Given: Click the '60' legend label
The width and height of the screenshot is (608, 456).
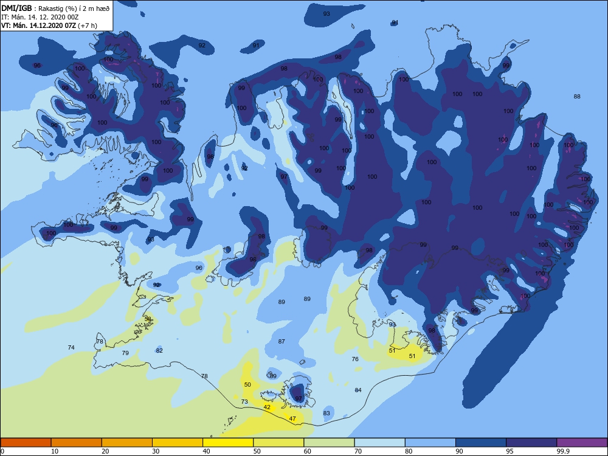Looking at the screenshot, I should pyautogui.click(x=308, y=451).
